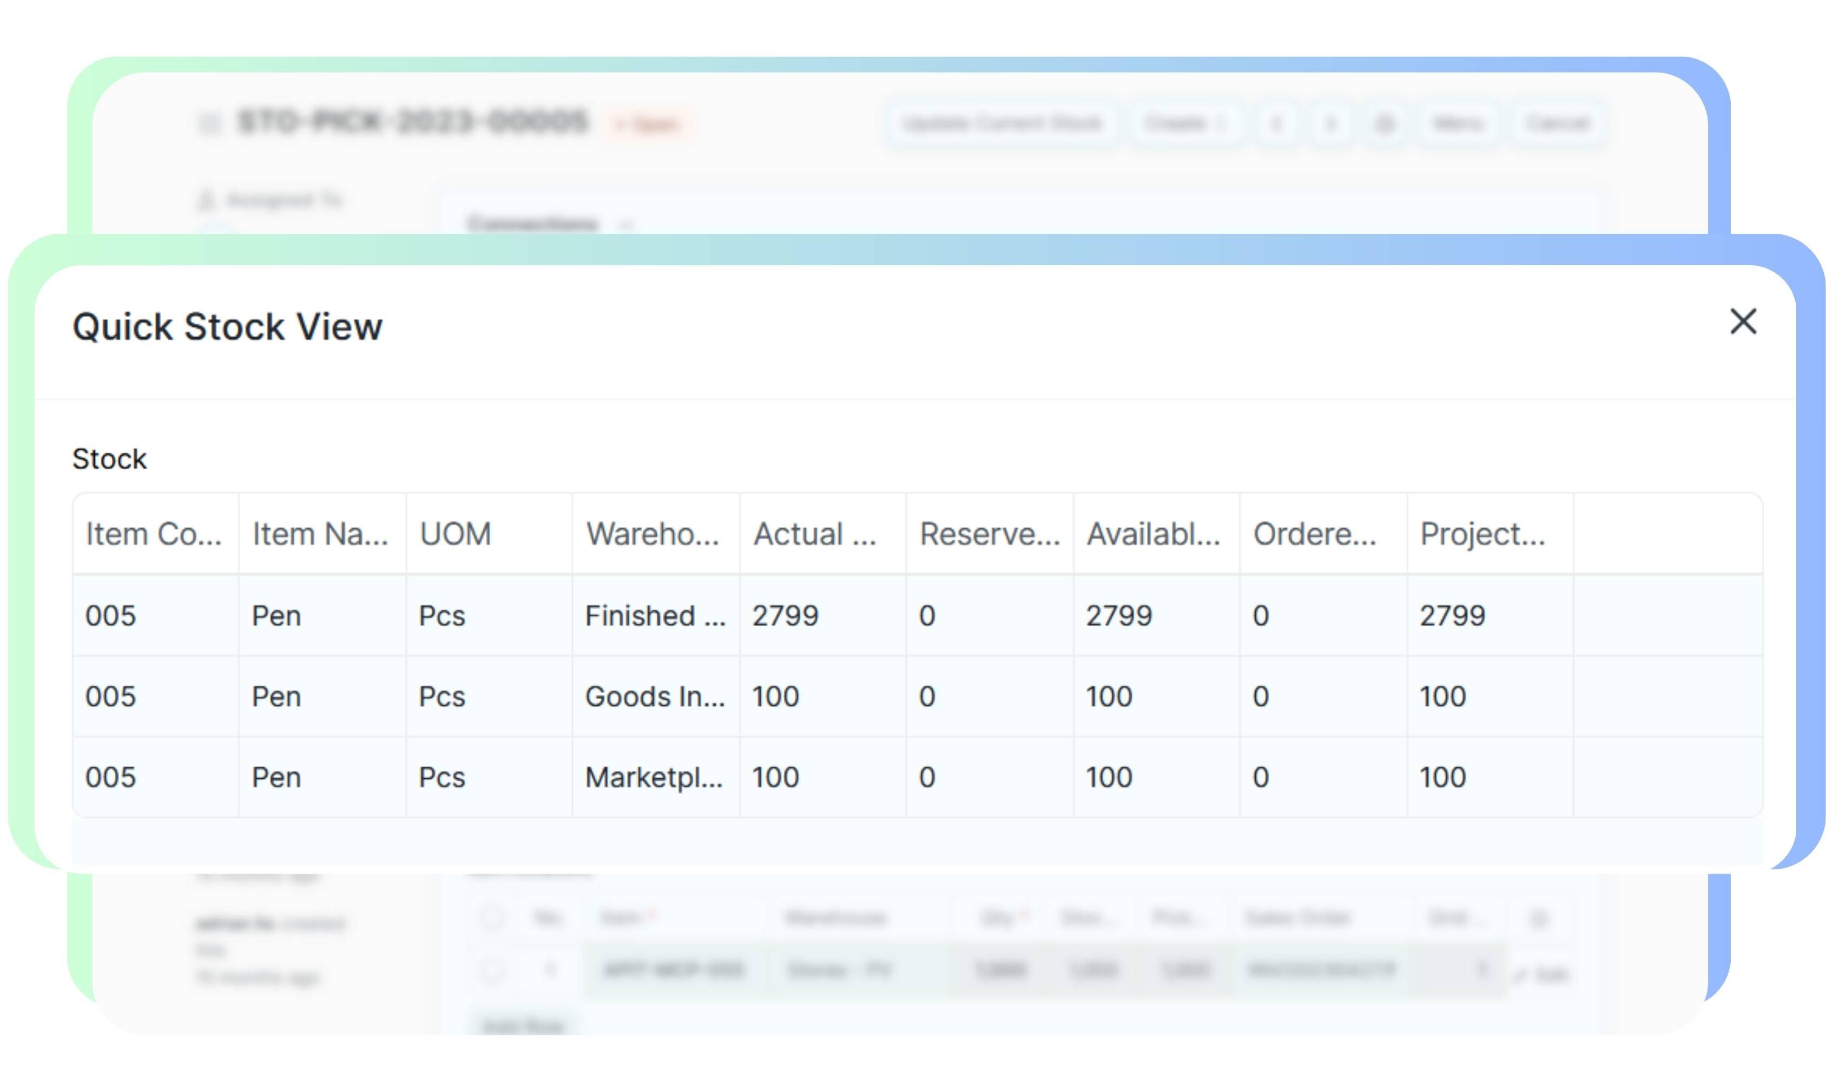The width and height of the screenshot is (1826, 1084).
Task: Click the Ordered column header
Action: tap(1315, 534)
